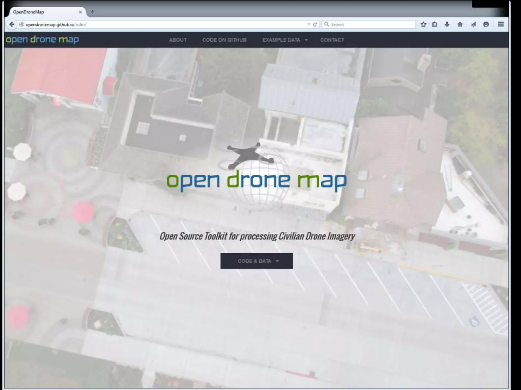Viewport: 521px width, 390px height.
Task: Expand the Example Data dropdown menu
Action: (285, 40)
